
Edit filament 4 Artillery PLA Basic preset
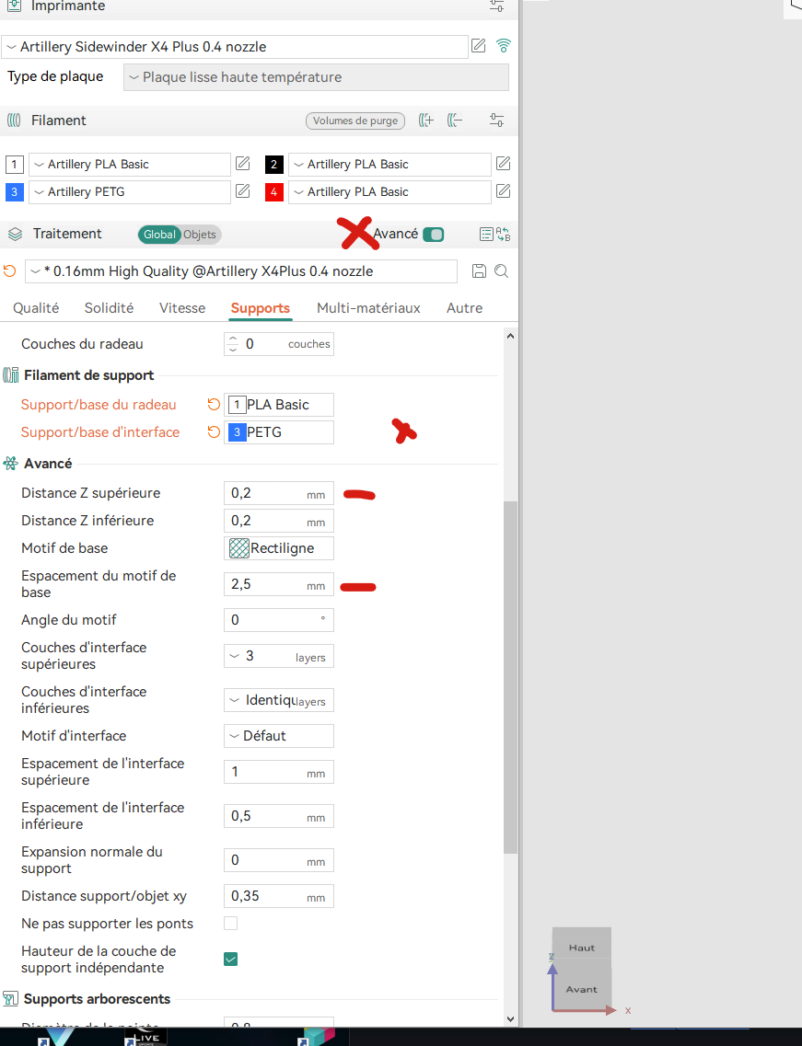pyautogui.click(x=504, y=191)
